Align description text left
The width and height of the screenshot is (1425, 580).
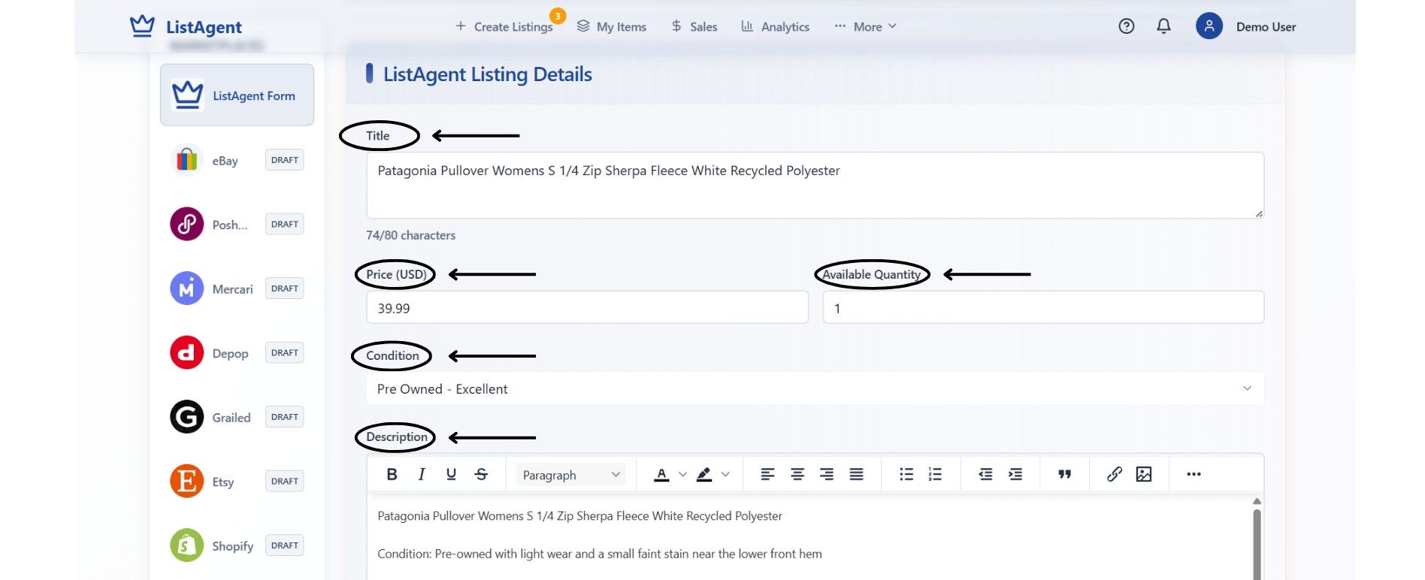(x=767, y=474)
